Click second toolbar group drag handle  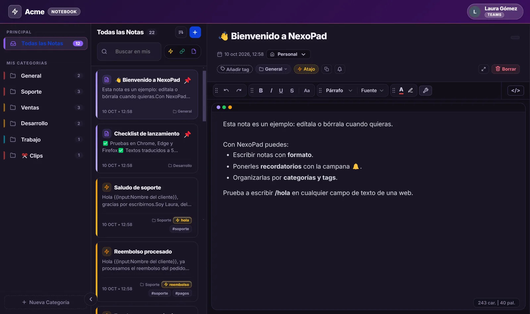[252, 90]
